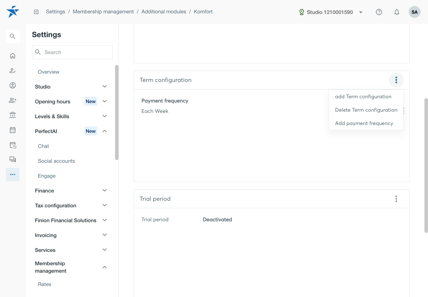Expand the Finance settings section
Viewport: 428px width, 297px height.
point(71,191)
